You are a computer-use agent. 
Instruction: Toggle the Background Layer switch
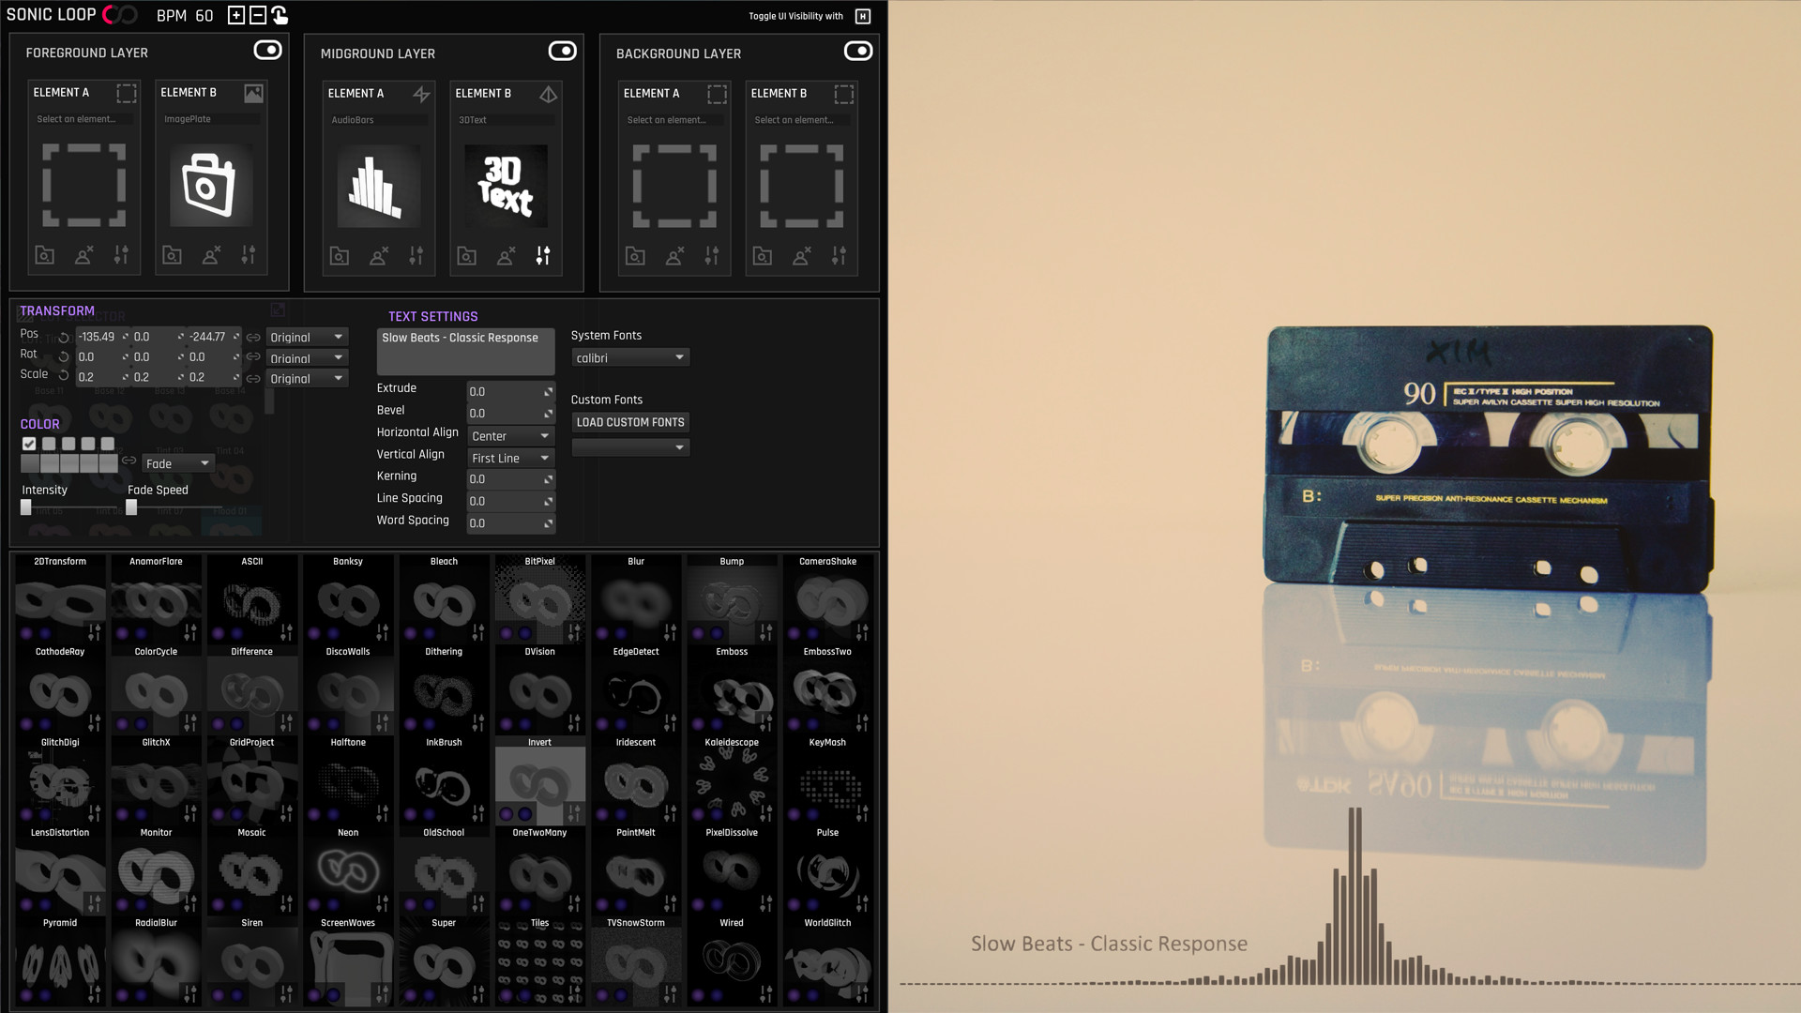coord(859,53)
